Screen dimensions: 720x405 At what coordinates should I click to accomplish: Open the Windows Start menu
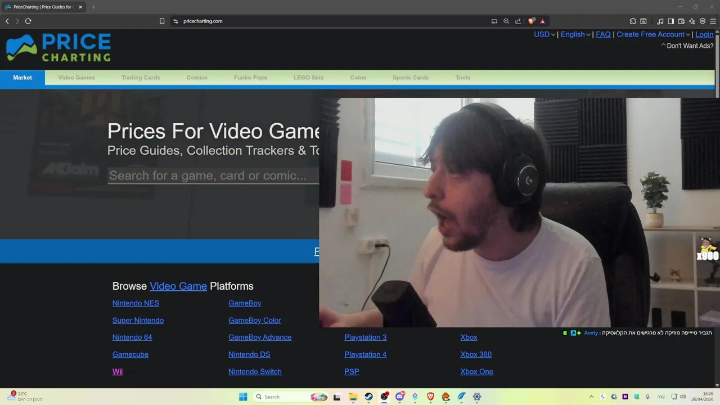(x=243, y=397)
